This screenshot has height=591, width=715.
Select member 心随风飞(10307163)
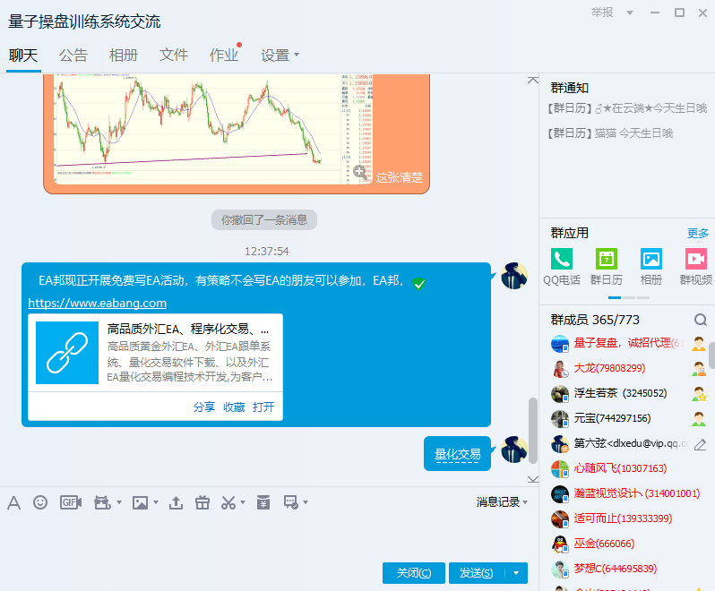(628, 468)
